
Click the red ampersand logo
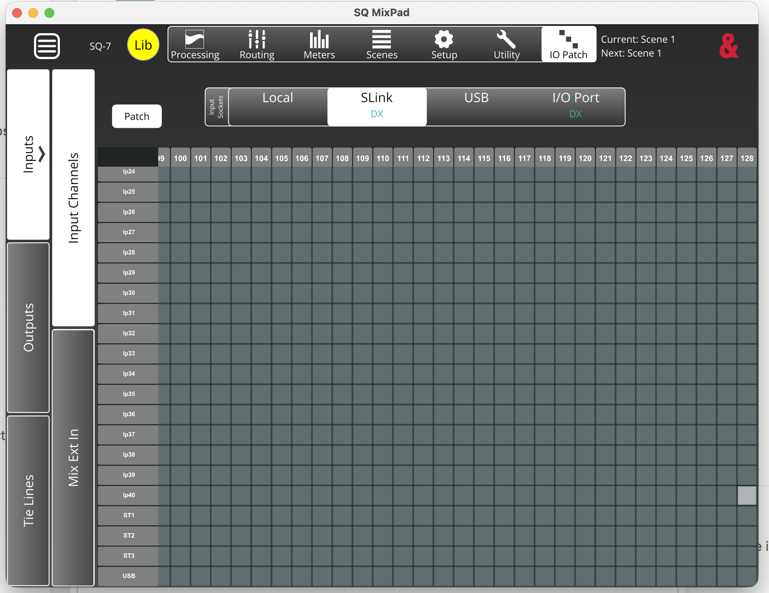pos(729,46)
